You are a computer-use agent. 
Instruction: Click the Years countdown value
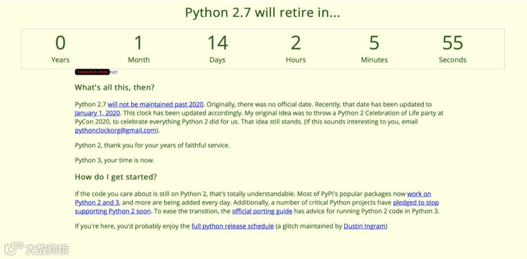[60, 43]
